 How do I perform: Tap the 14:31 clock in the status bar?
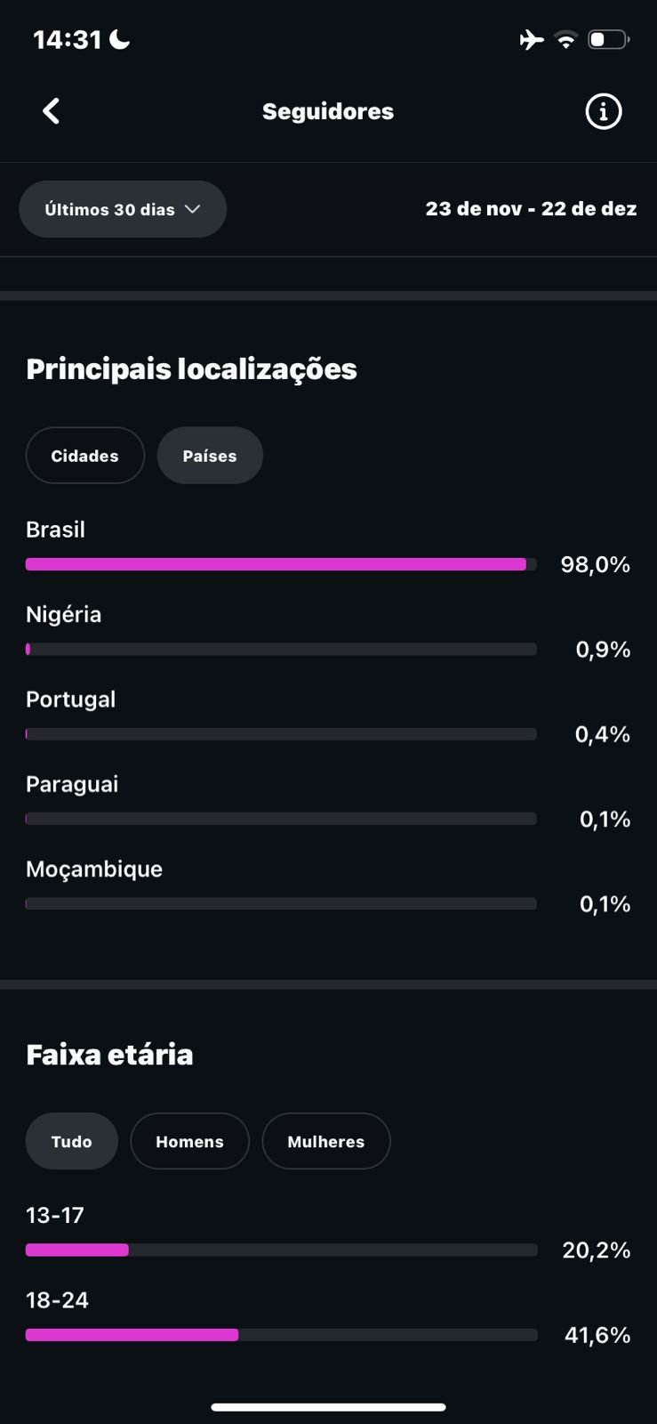click(68, 40)
